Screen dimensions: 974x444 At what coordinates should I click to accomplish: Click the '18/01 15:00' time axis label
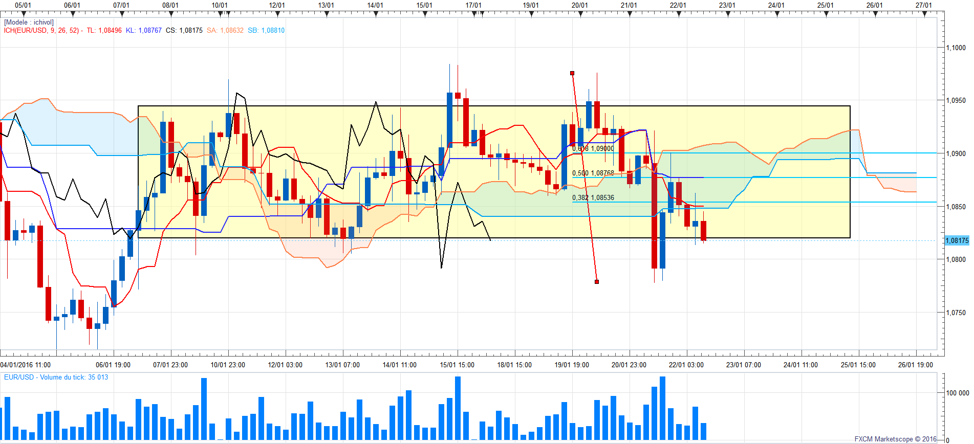514,365
